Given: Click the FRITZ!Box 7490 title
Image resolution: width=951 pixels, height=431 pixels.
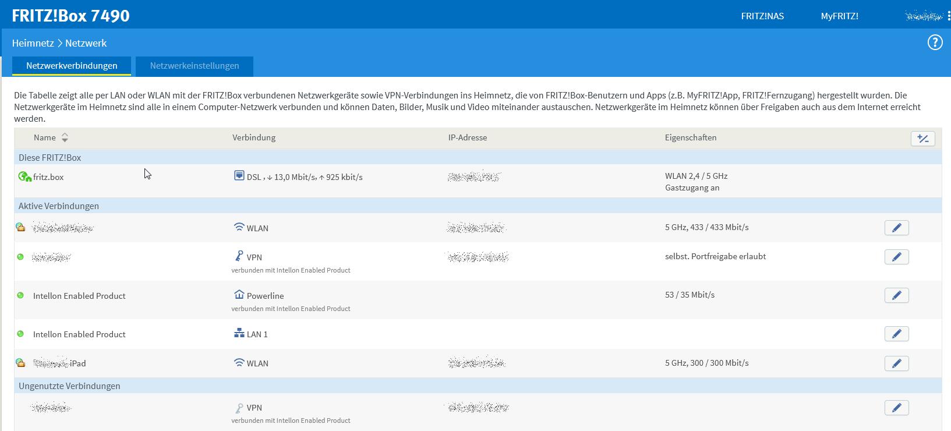Looking at the screenshot, I should 70,16.
